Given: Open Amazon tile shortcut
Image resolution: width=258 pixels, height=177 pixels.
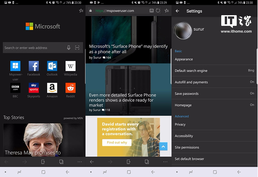Looking at the screenshot, I should tap(52, 88).
